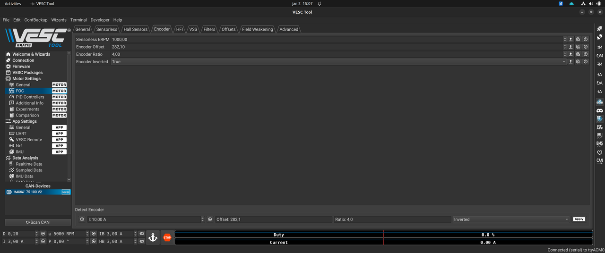Read default value for Sensorless ERPM row
The height and width of the screenshot is (253, 605).
tap(578, 40)
